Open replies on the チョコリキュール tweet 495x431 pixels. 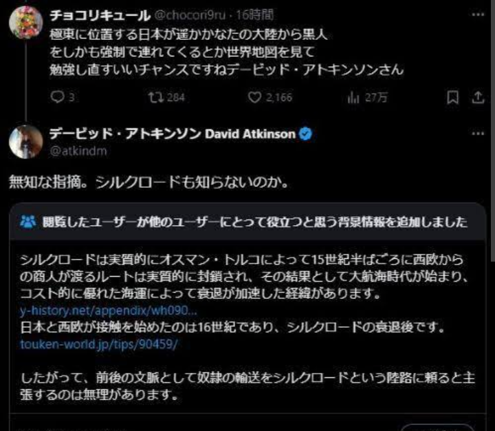pyautogui.click(x=63, y=97)
